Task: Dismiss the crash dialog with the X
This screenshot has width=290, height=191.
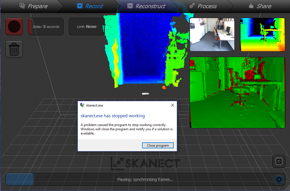Action: (172, 105)
